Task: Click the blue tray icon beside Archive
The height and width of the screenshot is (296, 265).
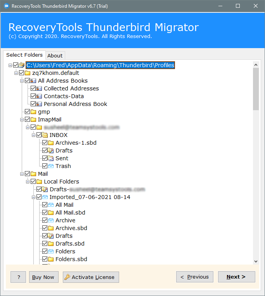Action: [x=51, y=220]
